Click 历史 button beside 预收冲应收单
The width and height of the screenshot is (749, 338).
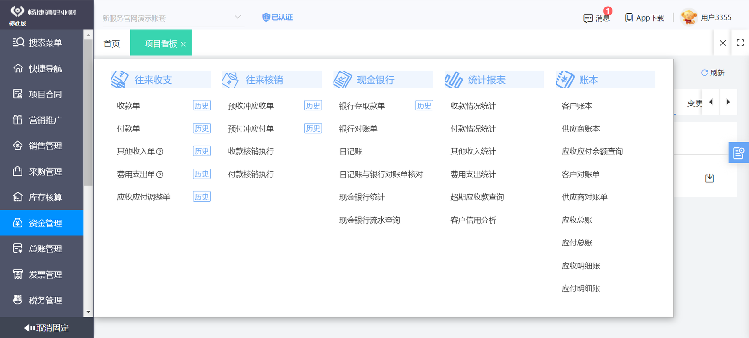click(x=313, y=105)
